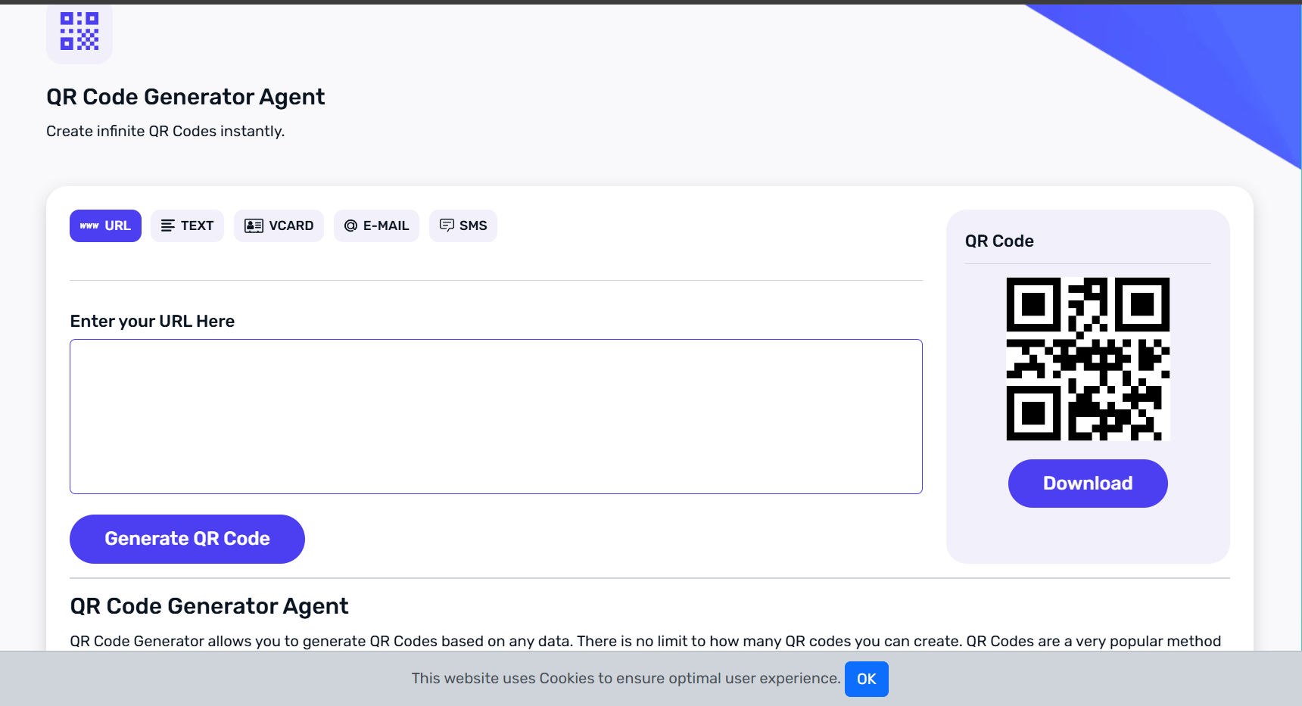This screenshot has width=1302, height=706.
Task: Download the generated QR code
Action: pyautogui.click(x=1087, y=484)
